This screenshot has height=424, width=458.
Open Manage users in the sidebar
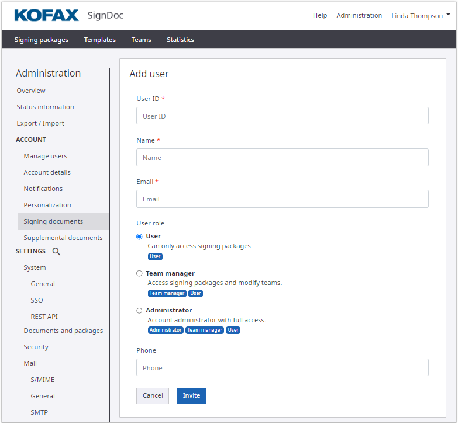click(45, 156)
